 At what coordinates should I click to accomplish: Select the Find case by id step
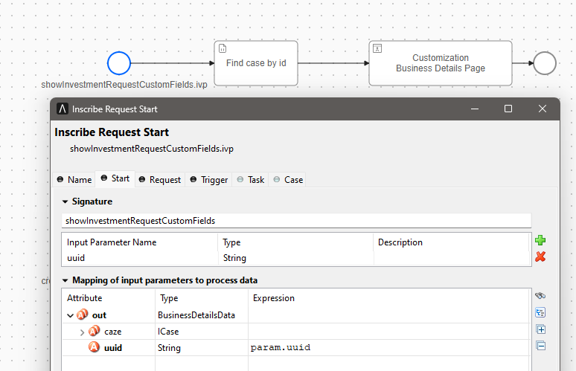click(256, 63)
